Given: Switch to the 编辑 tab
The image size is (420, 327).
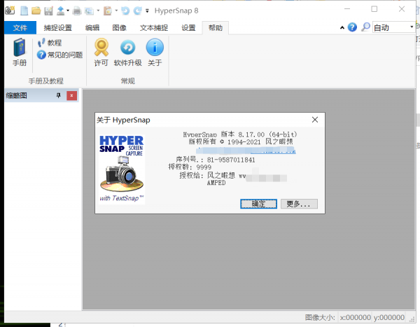Looking at the screenshot, I should 92,27.
